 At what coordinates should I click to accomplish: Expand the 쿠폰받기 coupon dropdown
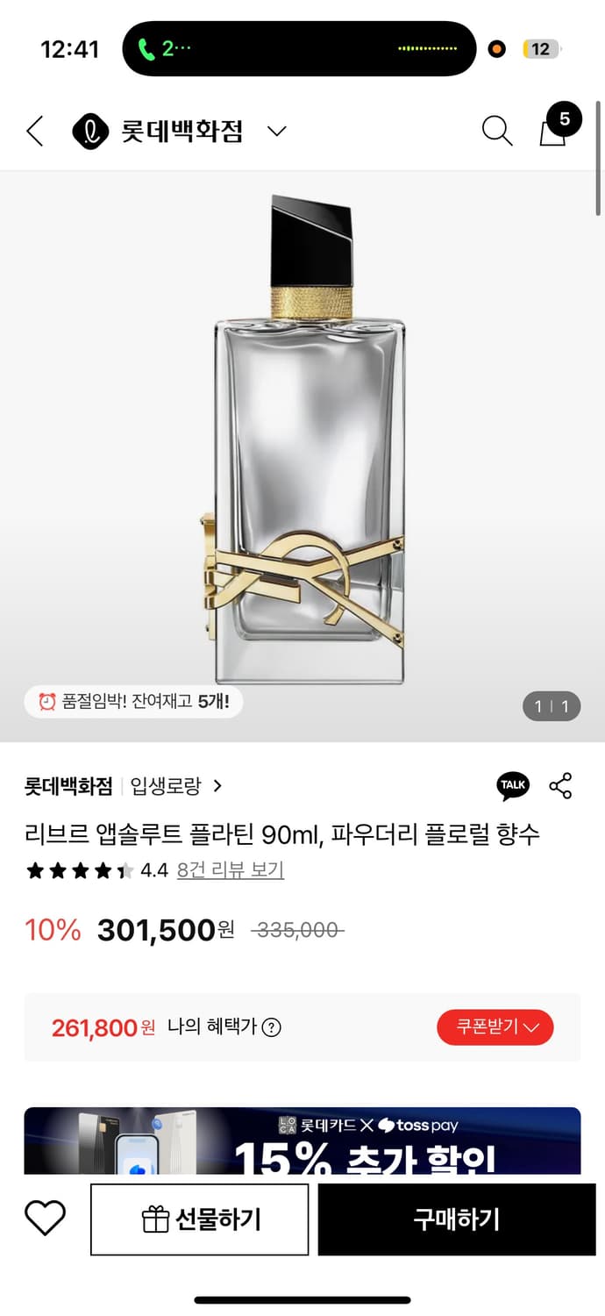pos(495,1026)
